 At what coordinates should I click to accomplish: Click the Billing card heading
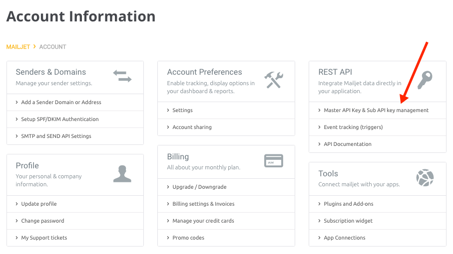tap(178, 157)
